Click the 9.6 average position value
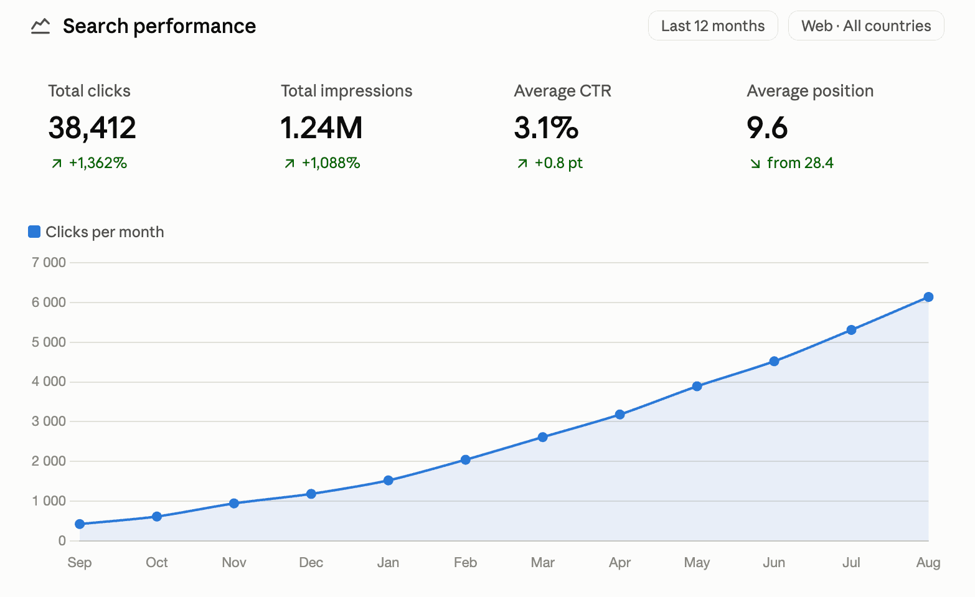This screenshot has height=597, width=975. 767,128
